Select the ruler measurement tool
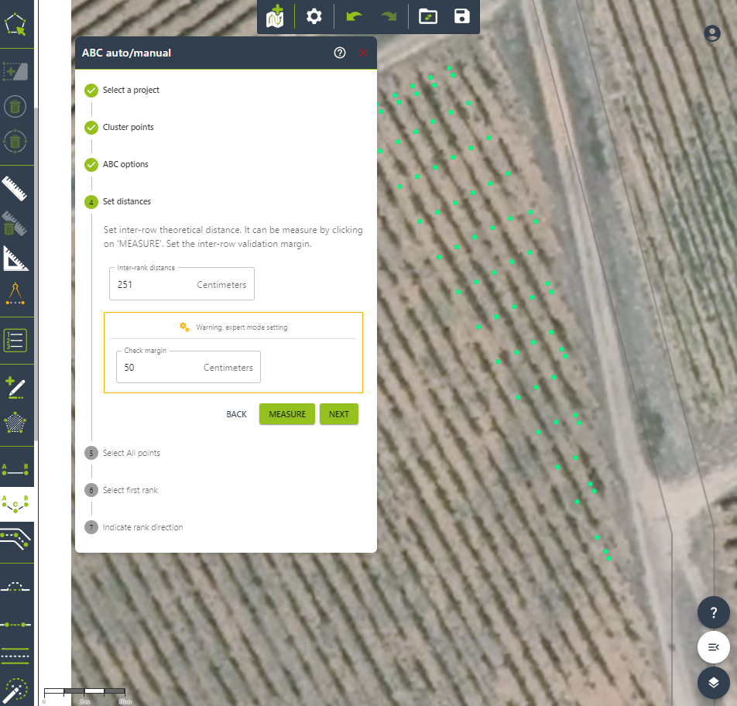Screen dimensions: 737x706 click(x=15, y=188)
